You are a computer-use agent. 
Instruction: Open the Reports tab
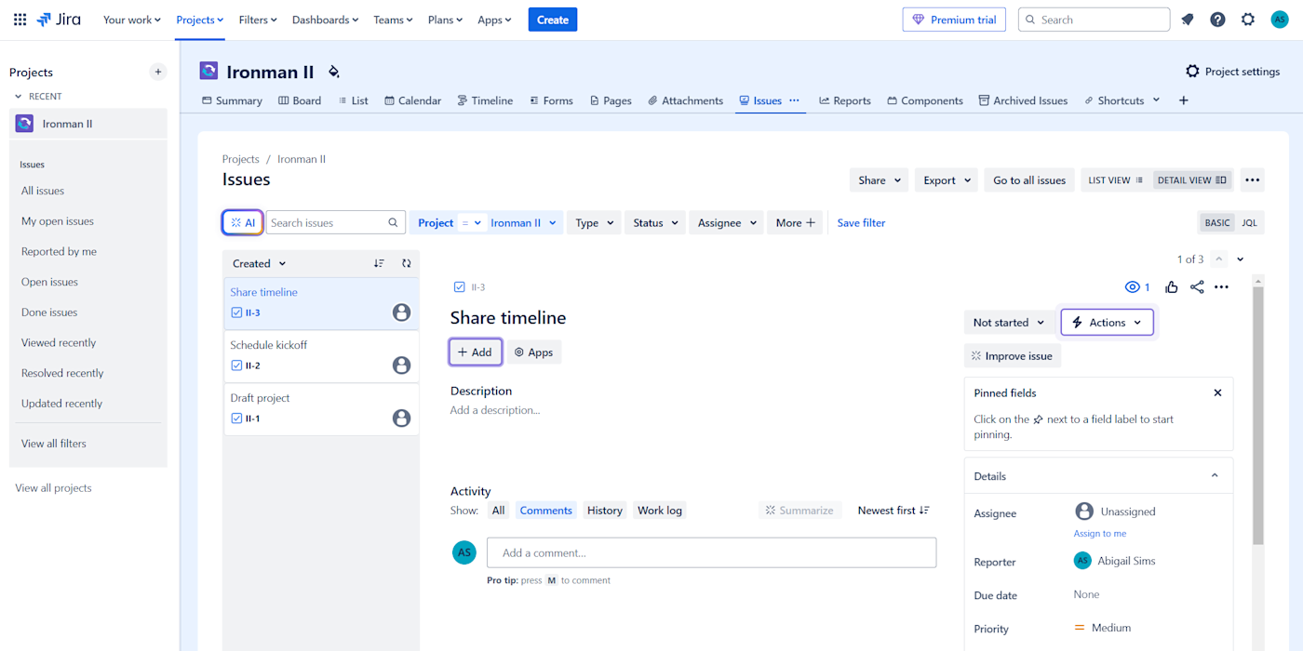(845, 100)
